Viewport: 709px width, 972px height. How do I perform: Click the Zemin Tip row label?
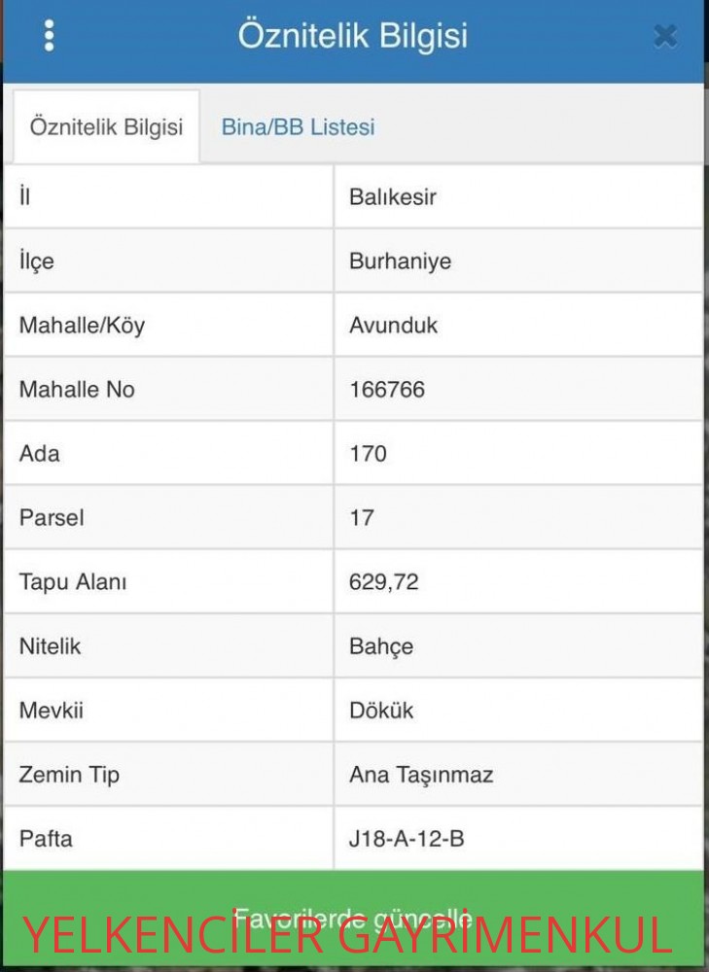pos(69,775)
